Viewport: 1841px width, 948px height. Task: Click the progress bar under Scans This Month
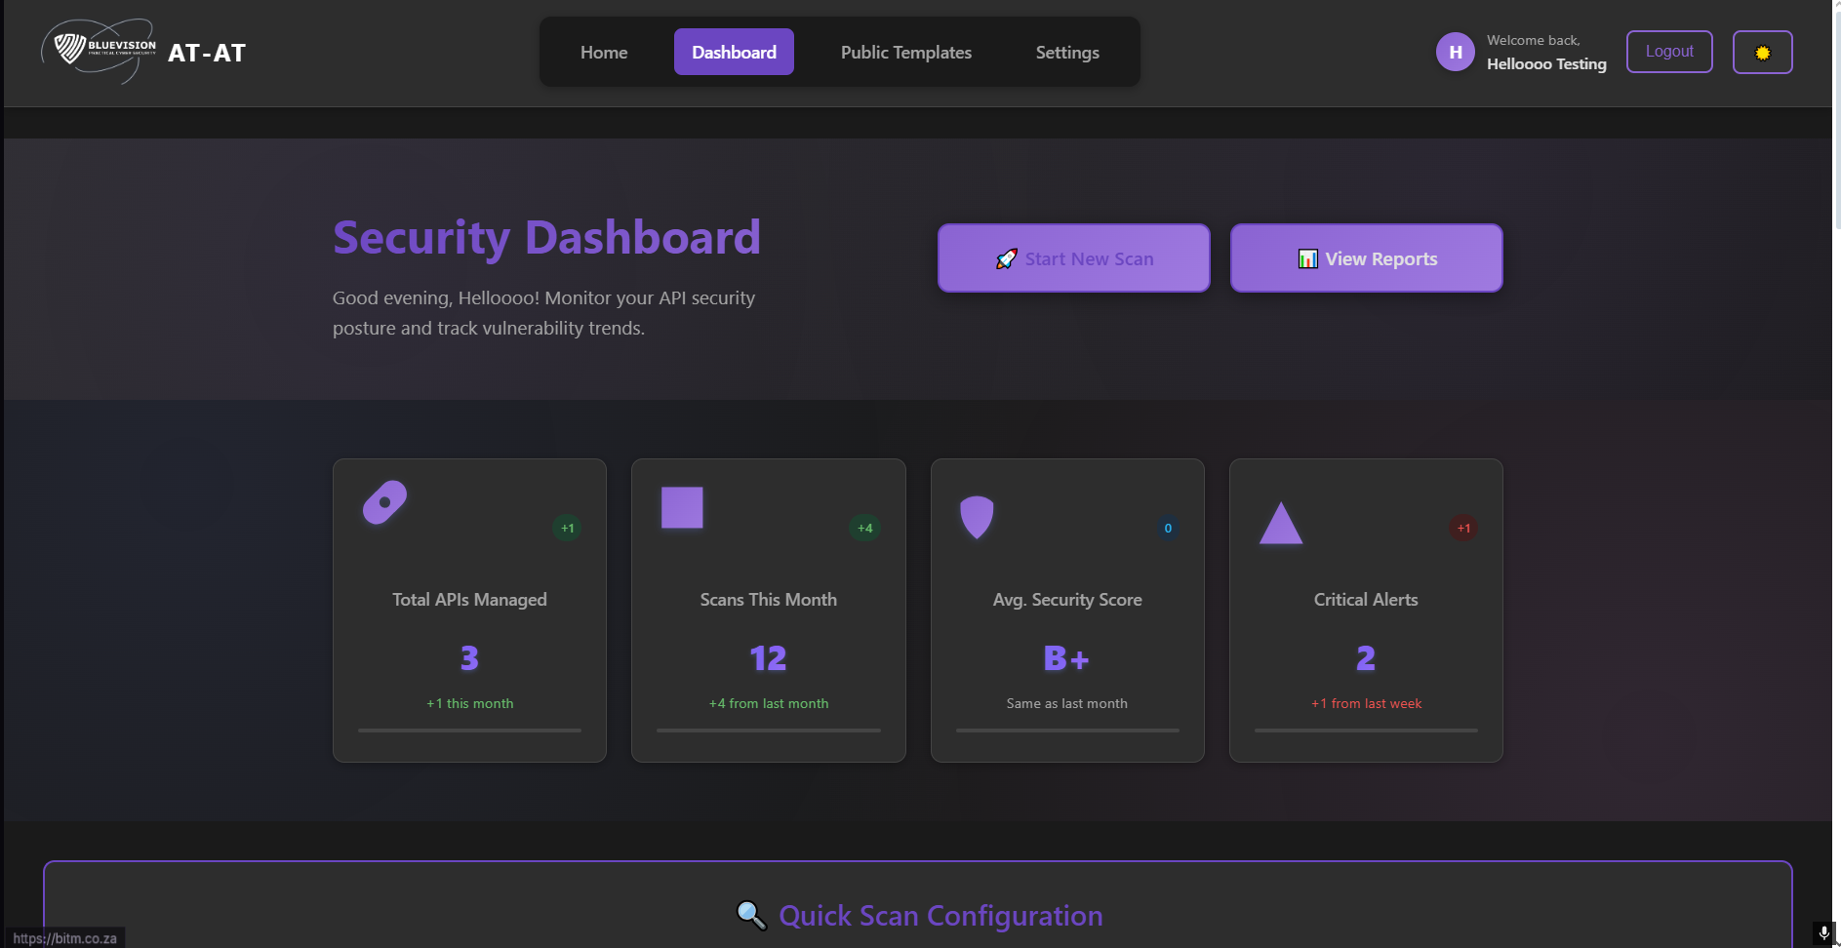point(769,730)
